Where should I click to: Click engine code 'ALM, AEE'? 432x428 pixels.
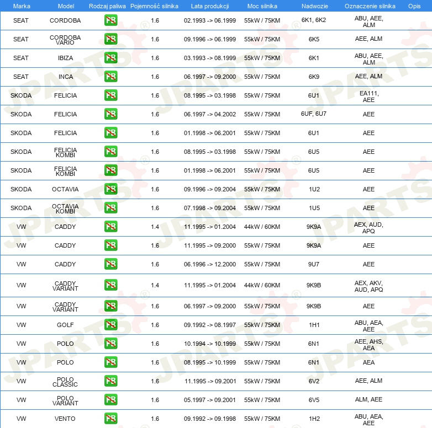[368, 399]
